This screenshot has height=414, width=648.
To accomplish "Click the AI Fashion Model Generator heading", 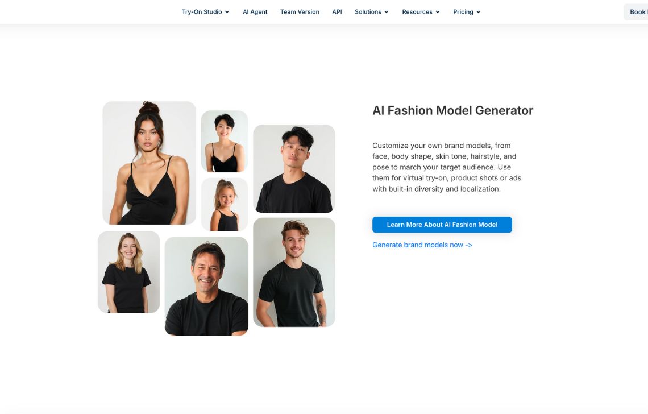I will pos(452,110).
